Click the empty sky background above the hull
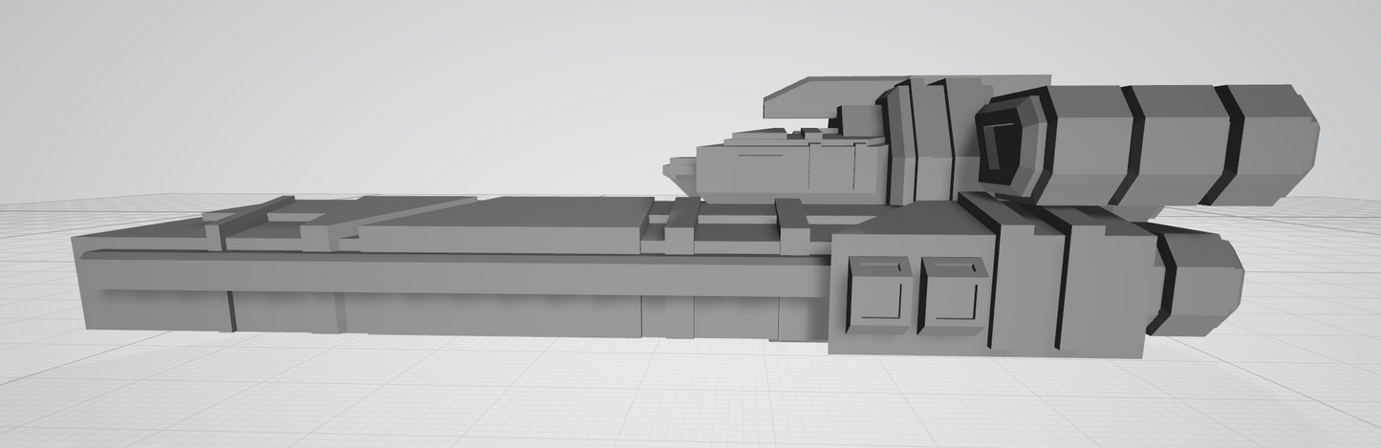 [382, 86]
